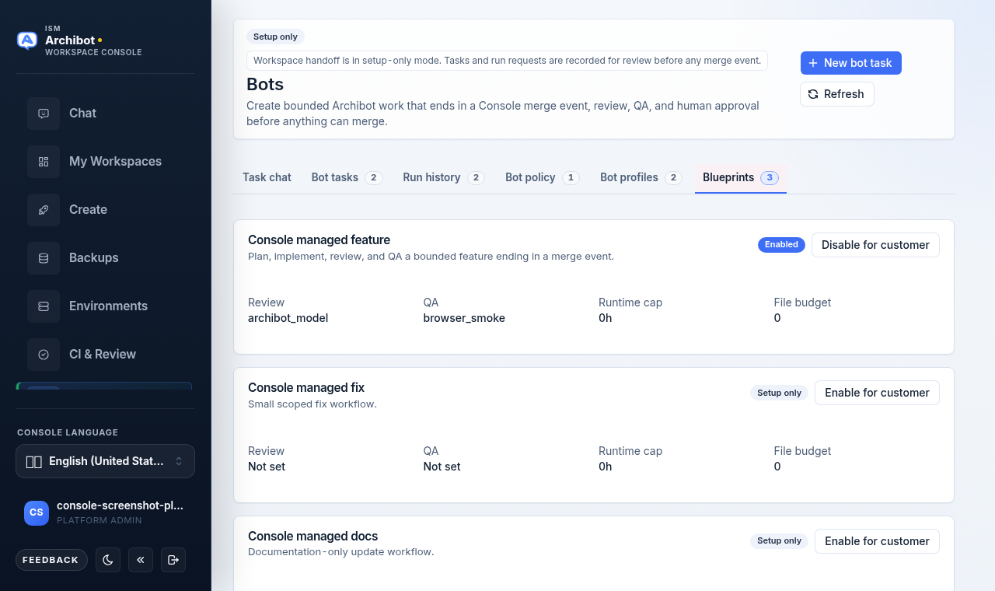Open the Backups menu item
The width and height of the screenshot is (995, 591).
[x=105, y=258]
